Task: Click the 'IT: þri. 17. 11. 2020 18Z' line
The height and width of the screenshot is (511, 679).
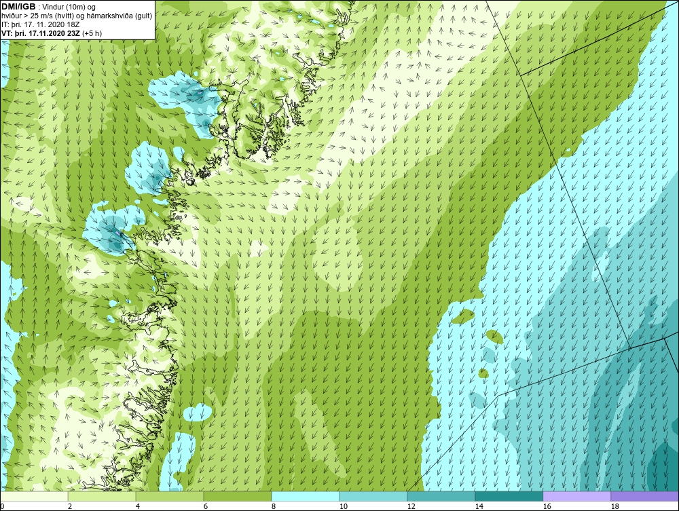Action: click(x=40, y=24)
